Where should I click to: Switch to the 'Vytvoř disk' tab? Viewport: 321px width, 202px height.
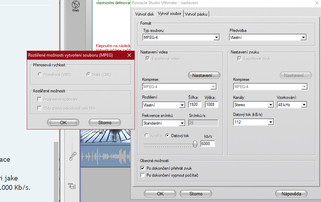pos(144,14)
